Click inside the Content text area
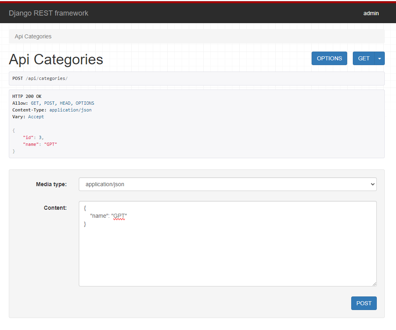Viewport: 396px width, 330px height. [228, 244]
